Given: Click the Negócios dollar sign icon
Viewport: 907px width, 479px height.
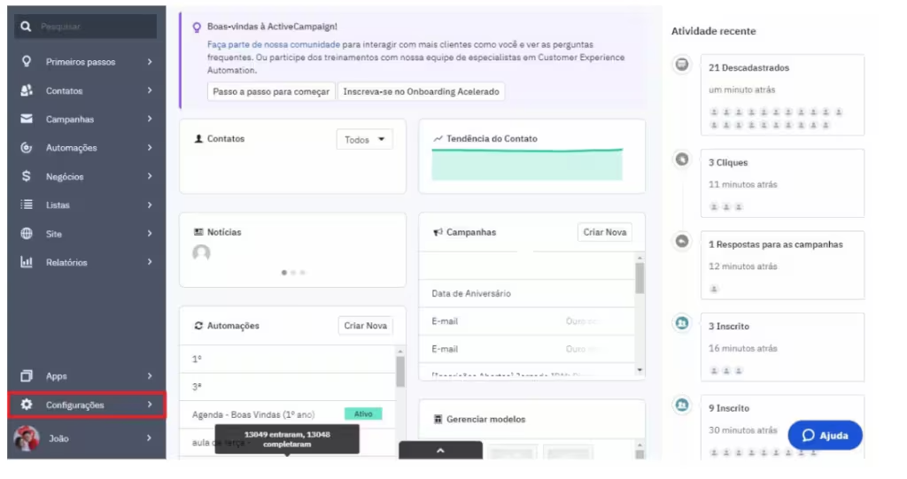Looking at the screenshot, I should [26, 176].
